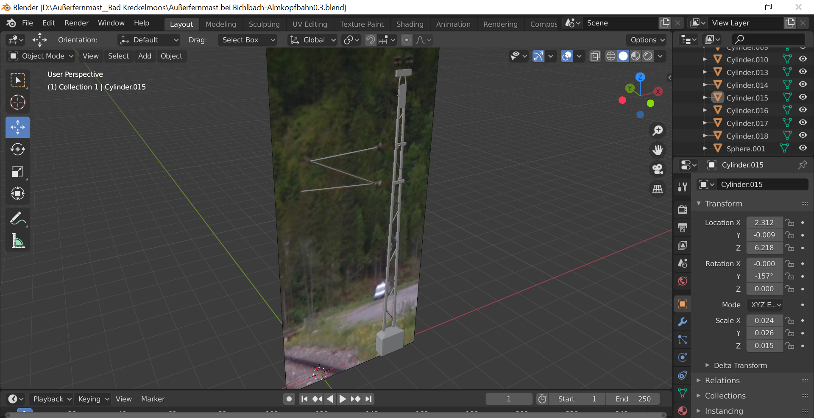This screenshot has height=418, width=814.
Task: Click the Options button in header
Action: click(x=647, y=40)
